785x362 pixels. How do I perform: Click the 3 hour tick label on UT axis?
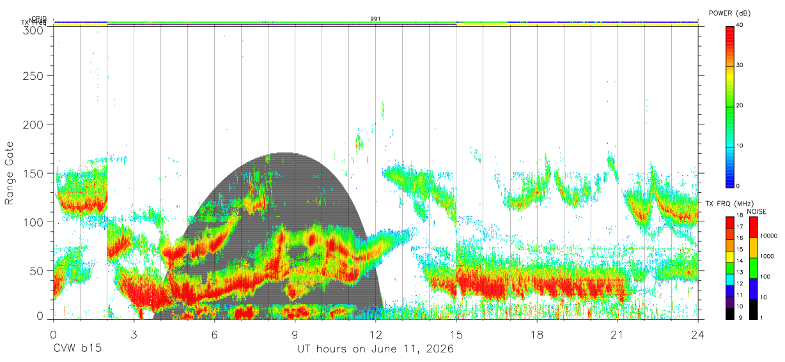134,335
